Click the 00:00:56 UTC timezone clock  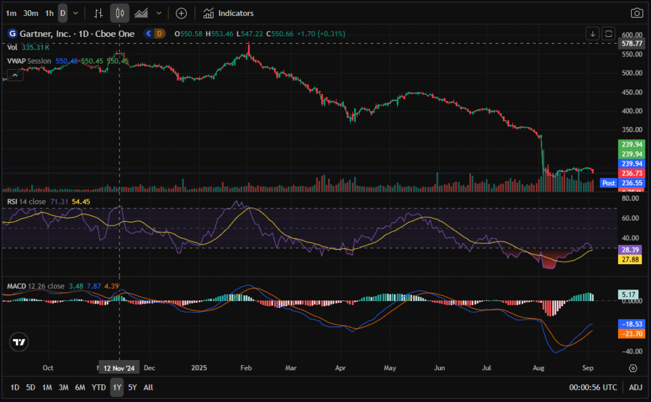[x=594, y=387]
